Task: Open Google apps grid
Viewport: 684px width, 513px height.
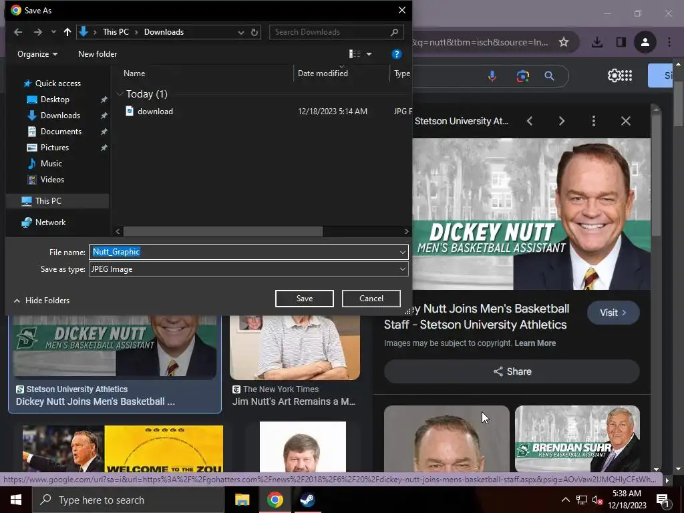Action: coord(627,75)
